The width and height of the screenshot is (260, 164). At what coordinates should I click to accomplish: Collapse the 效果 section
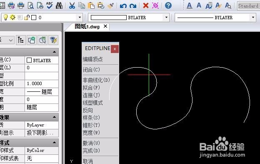click(54, 117)
